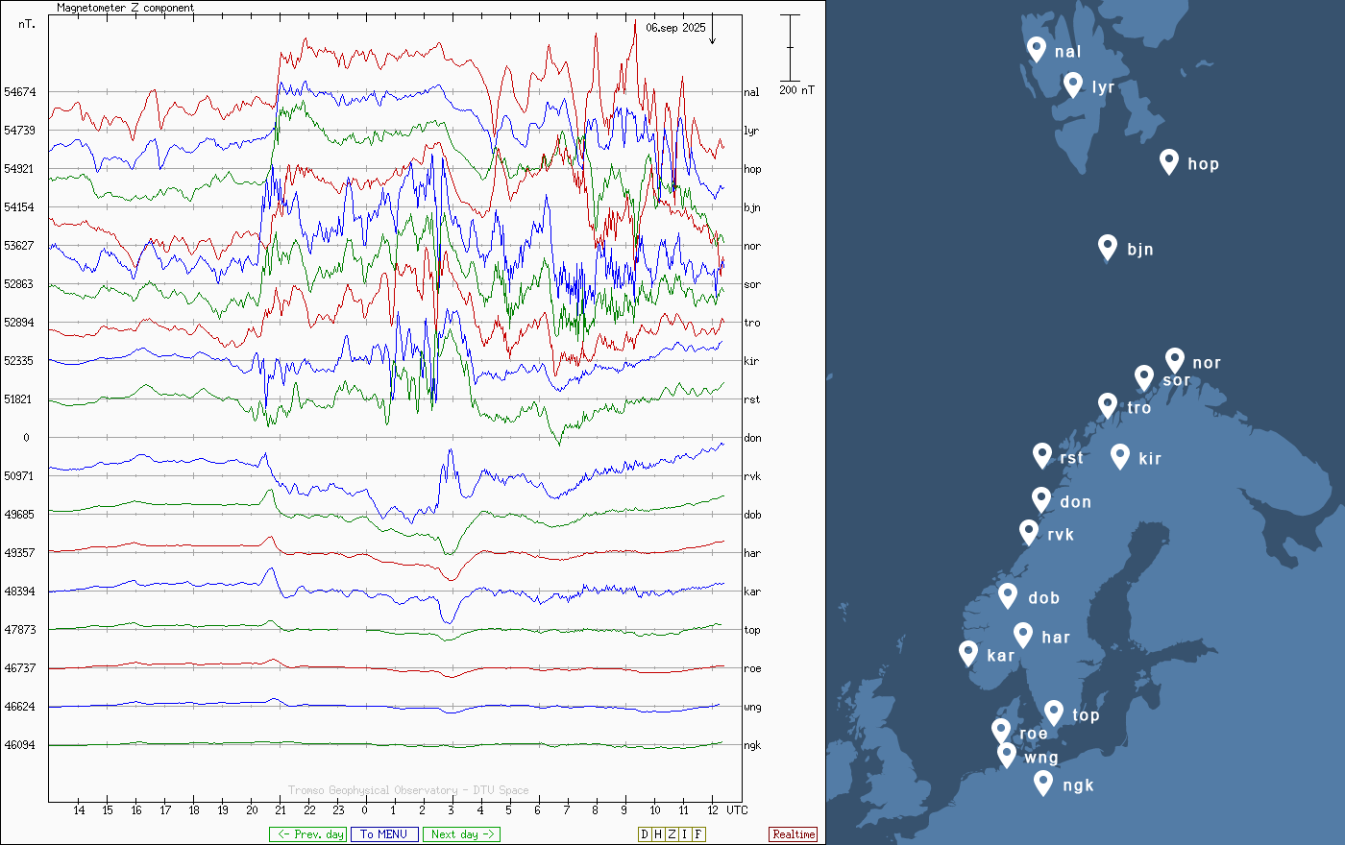Pick the wng station map pin
The height and width of the screenshot is (845, 1345).
[x=1007, y=755]
